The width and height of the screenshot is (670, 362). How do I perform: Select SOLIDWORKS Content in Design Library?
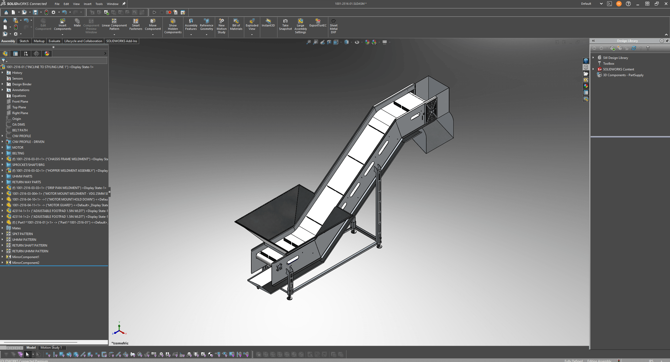click(618, 69)
